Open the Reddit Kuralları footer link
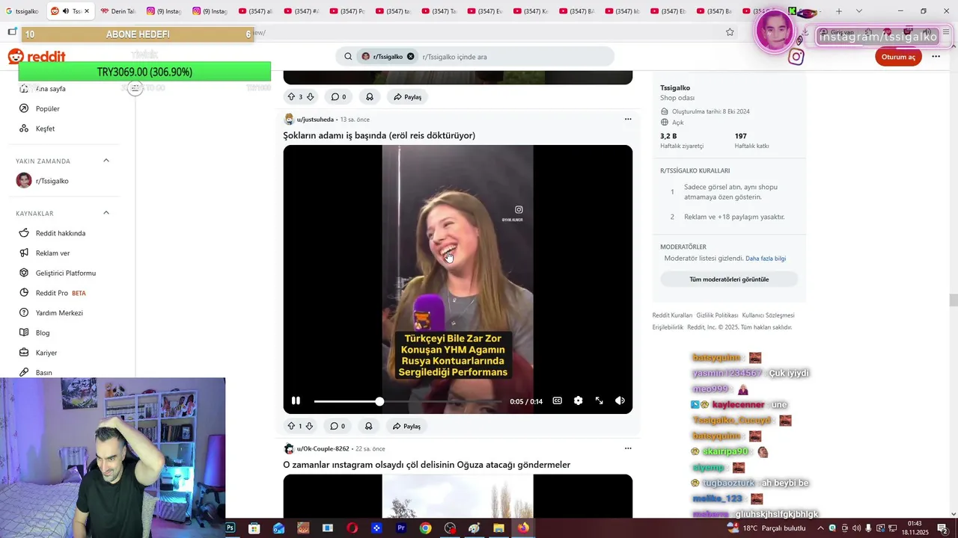Viewport: 958px width, 538px height. (x=672, y=315)
